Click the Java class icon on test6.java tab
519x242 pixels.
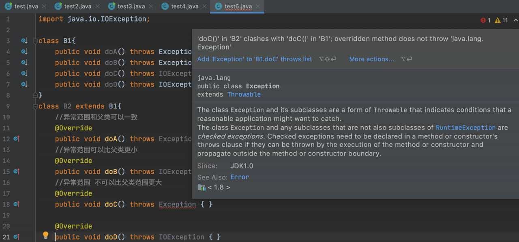(x=218, y=6)
